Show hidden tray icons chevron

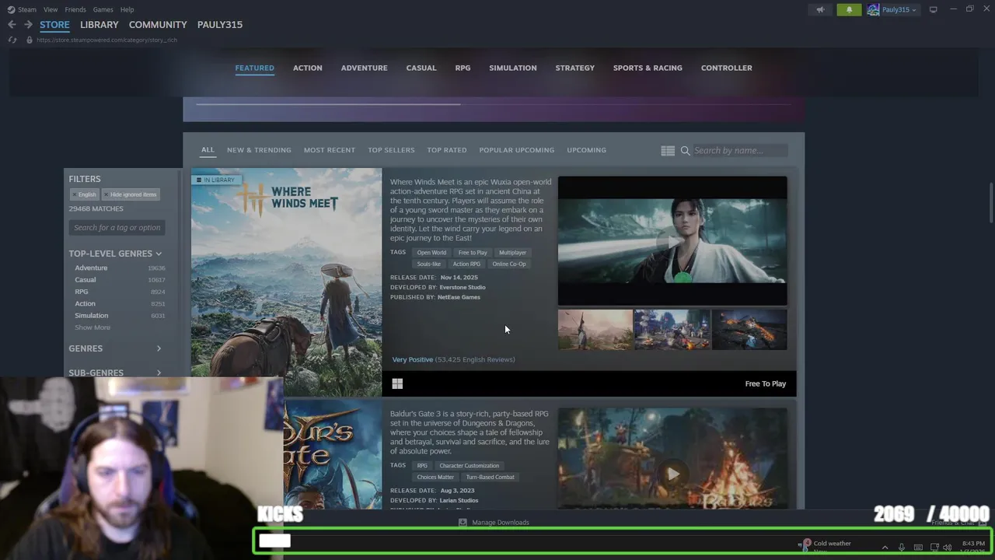[x=885, y=548]
